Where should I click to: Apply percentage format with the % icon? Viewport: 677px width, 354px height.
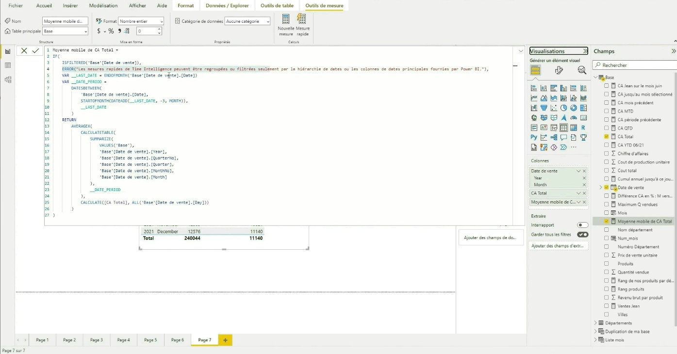pos(111,31)
